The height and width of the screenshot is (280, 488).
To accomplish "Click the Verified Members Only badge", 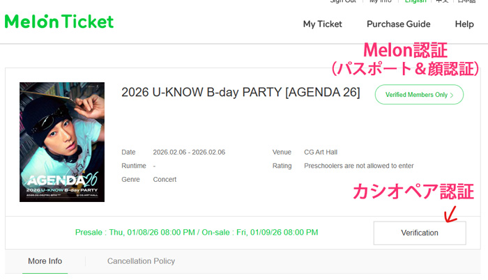I will pyautogui.click(x=419, y=95).
